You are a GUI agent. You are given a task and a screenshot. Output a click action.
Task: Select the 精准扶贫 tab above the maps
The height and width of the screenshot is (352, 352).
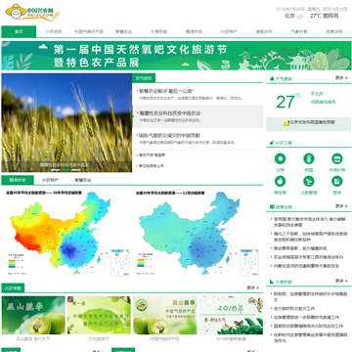click(18, 180)
